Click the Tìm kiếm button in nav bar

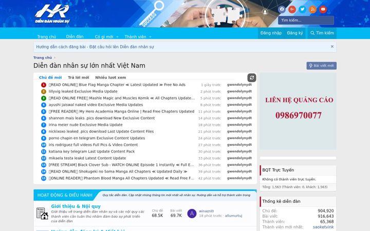322,33
